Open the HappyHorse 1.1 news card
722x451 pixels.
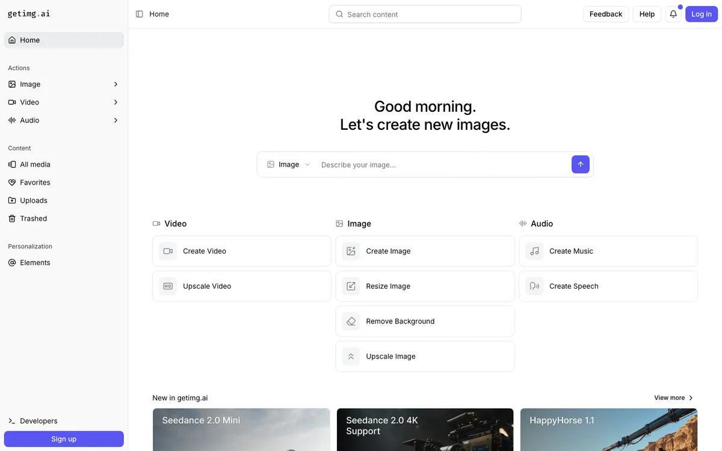[609, 430]
